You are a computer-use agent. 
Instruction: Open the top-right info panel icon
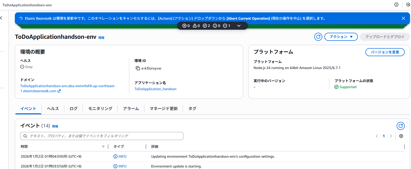pos(396,5)
